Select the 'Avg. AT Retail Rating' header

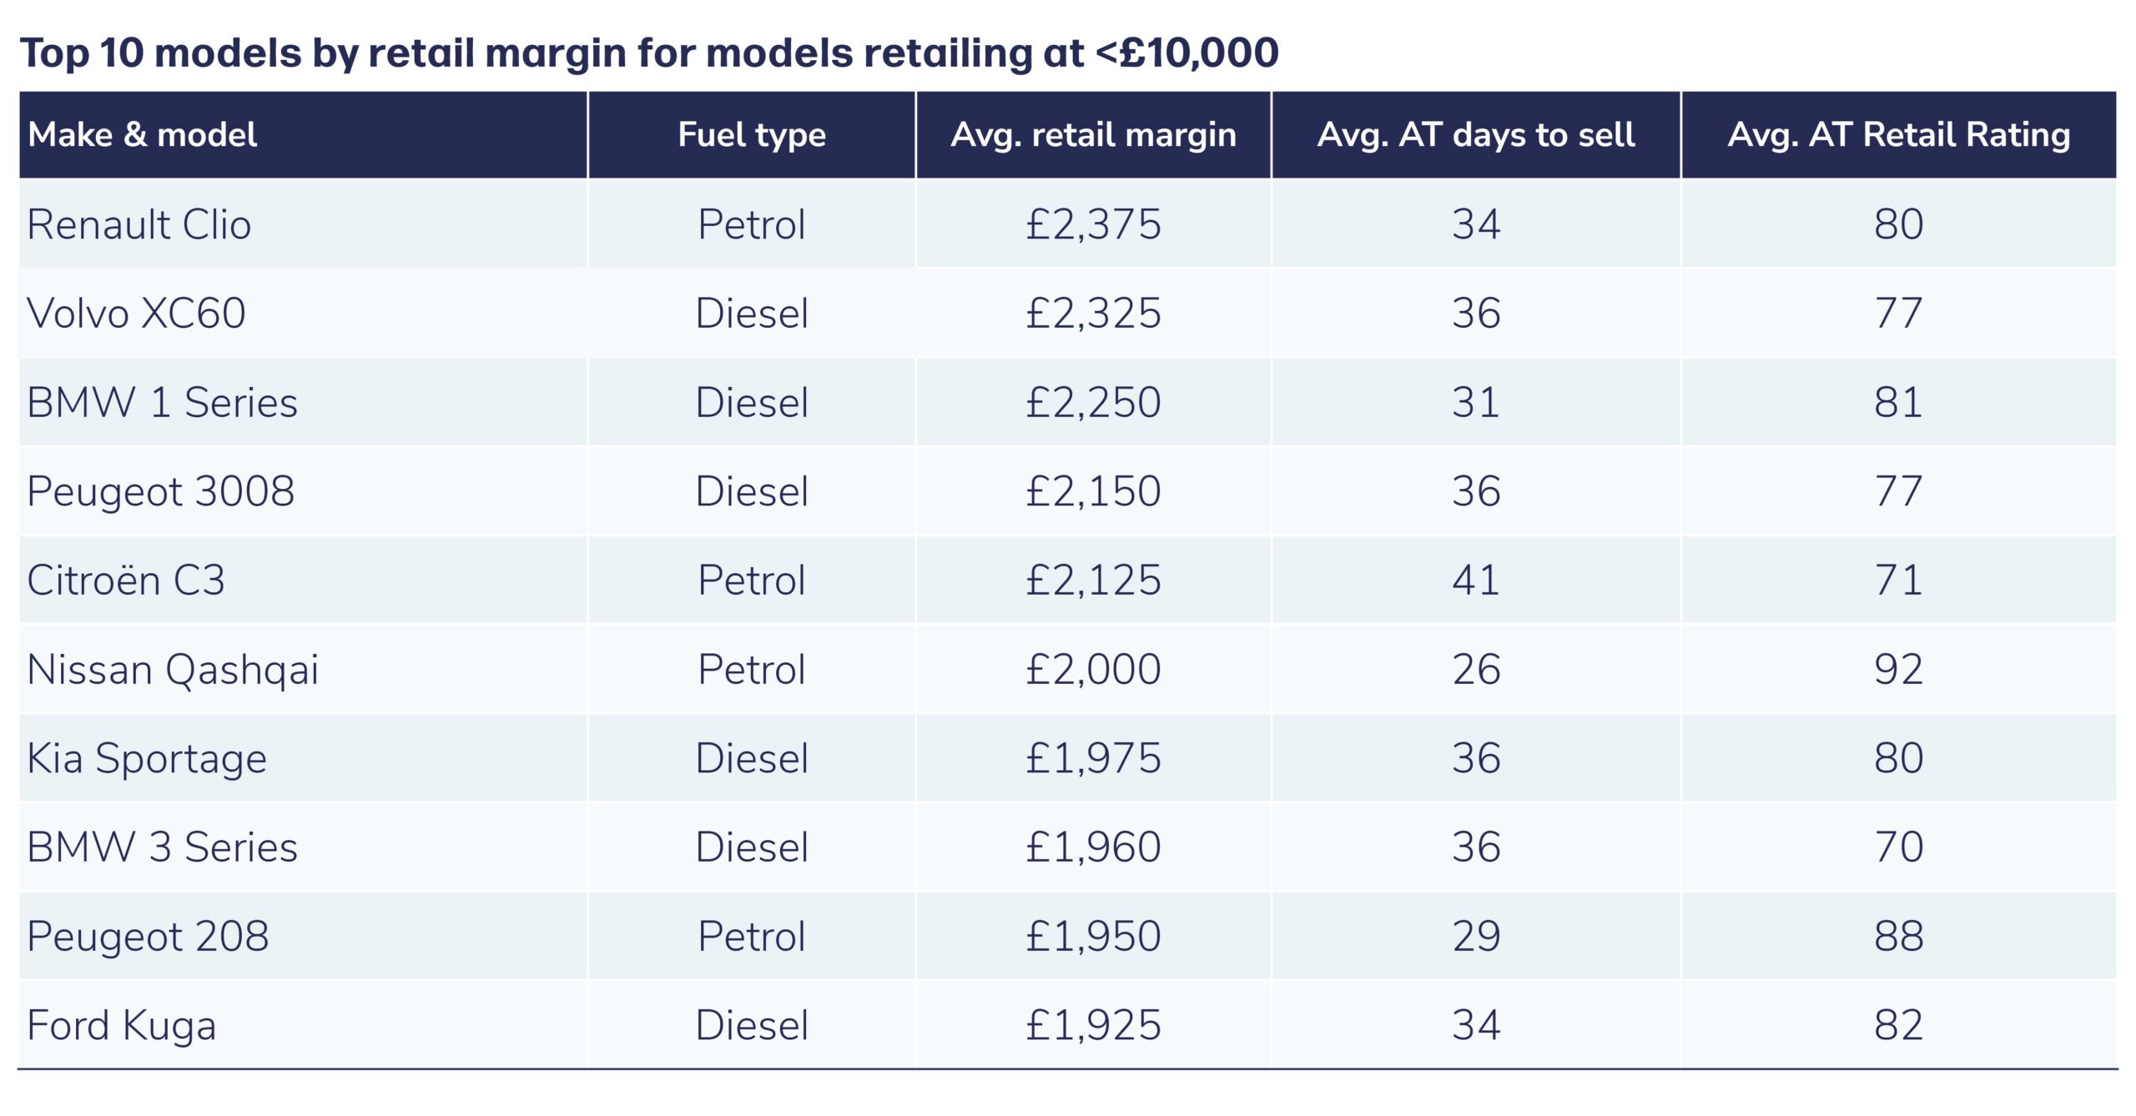pyautogui.click(x=1898, y=135)
